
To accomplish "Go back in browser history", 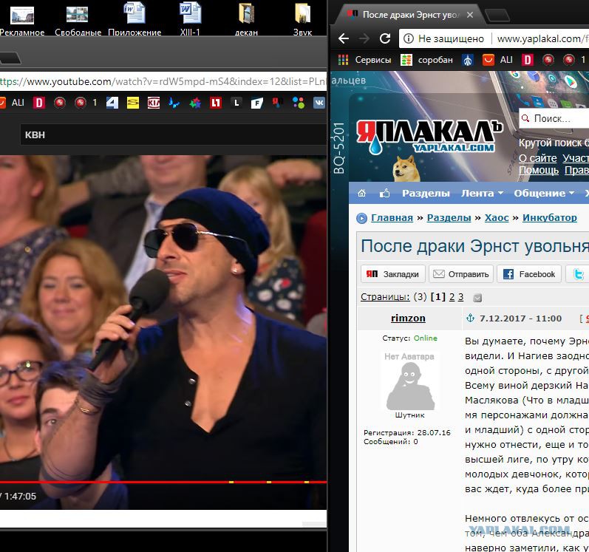I will (344, 38).
